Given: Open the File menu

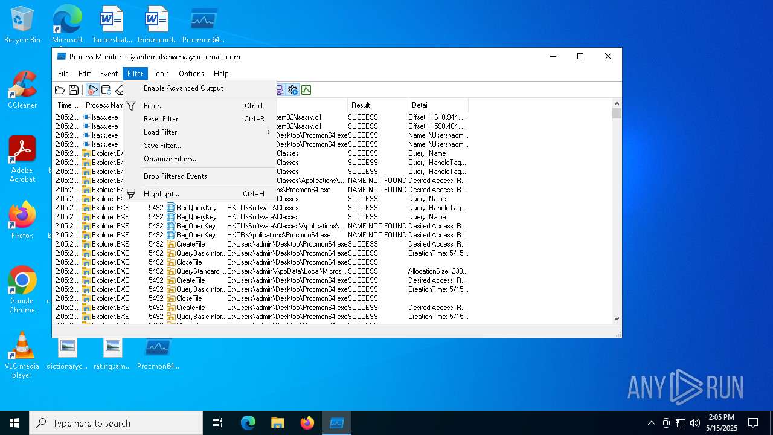Looking at the screenshot, I should coord(63,74).
